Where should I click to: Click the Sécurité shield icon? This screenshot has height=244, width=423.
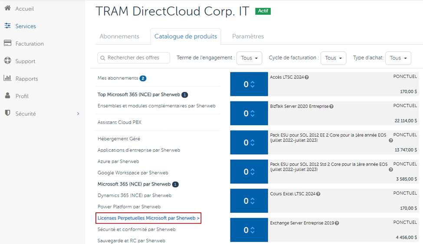pyautogui.click(x=7, y=113)
